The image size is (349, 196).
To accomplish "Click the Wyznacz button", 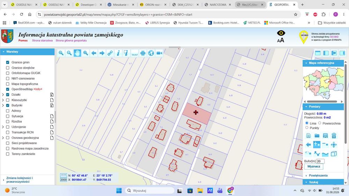I will pyautogui.click(x=314, y=166).
